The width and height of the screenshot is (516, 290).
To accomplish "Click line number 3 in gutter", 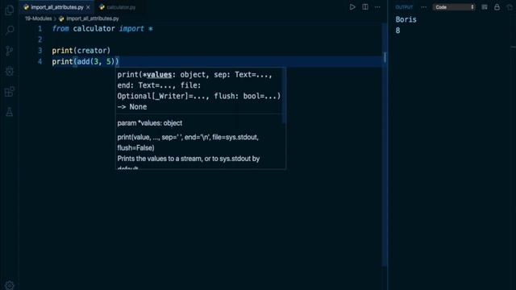I will click(40, 50).
